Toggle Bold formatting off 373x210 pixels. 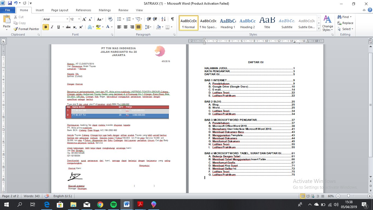tap(46, 27)
